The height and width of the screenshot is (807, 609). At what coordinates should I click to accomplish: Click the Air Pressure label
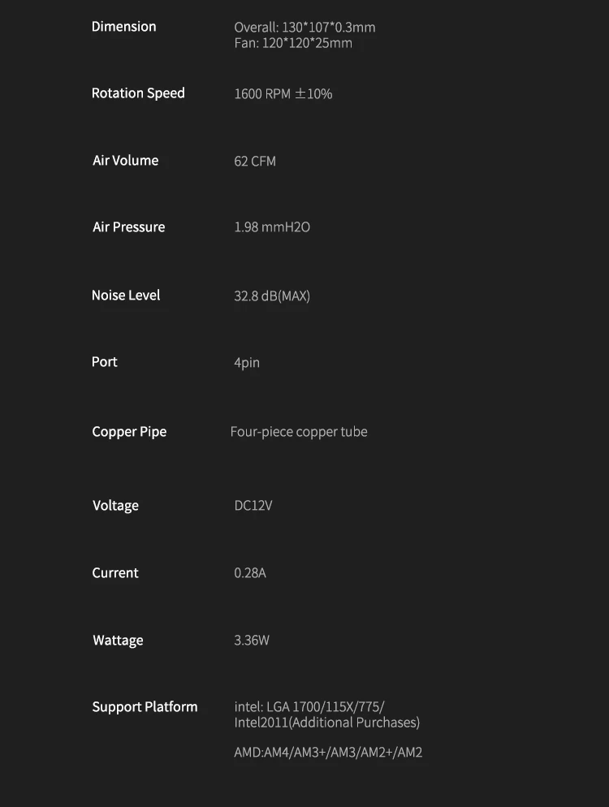point(128,227)
